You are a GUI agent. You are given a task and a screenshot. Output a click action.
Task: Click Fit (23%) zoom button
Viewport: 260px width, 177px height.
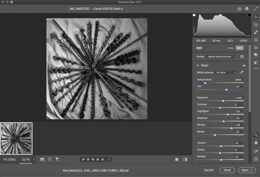(10, 160)
